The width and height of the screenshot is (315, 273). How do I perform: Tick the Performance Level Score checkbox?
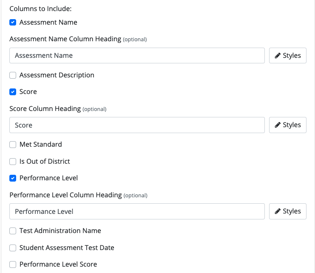13,264
